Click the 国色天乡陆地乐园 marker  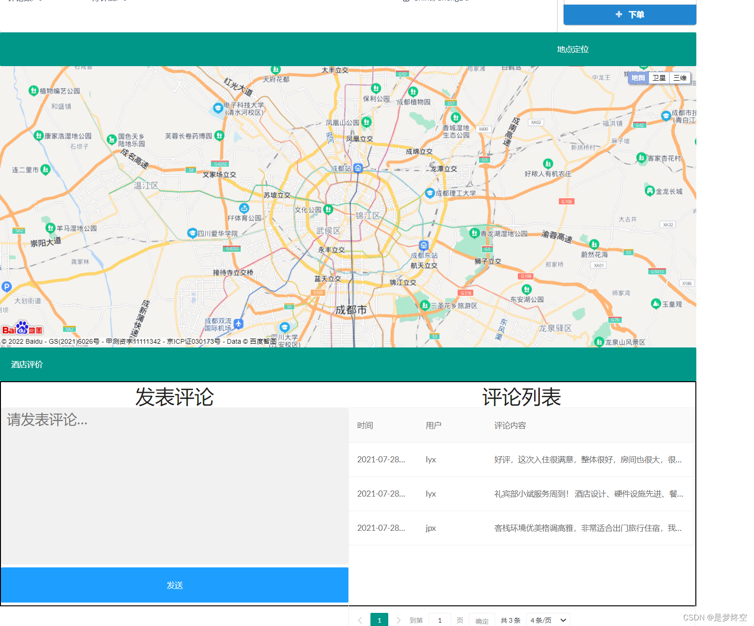point(112,139)
